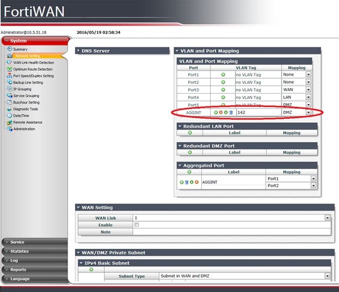Click the IP Grouping icon

(9, 89)
